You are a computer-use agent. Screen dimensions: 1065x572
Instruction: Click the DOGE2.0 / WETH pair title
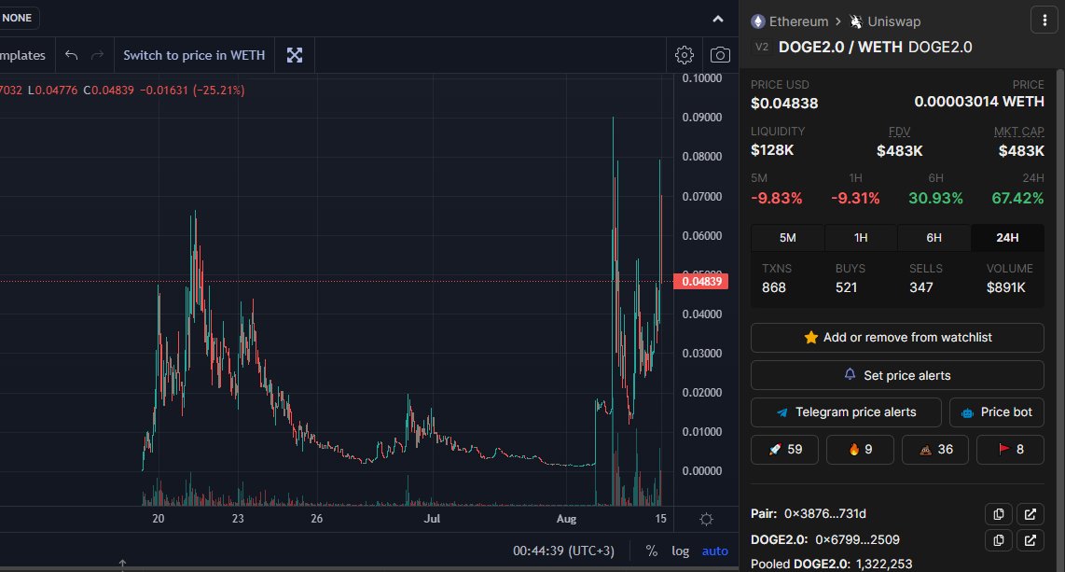point(840,48)
